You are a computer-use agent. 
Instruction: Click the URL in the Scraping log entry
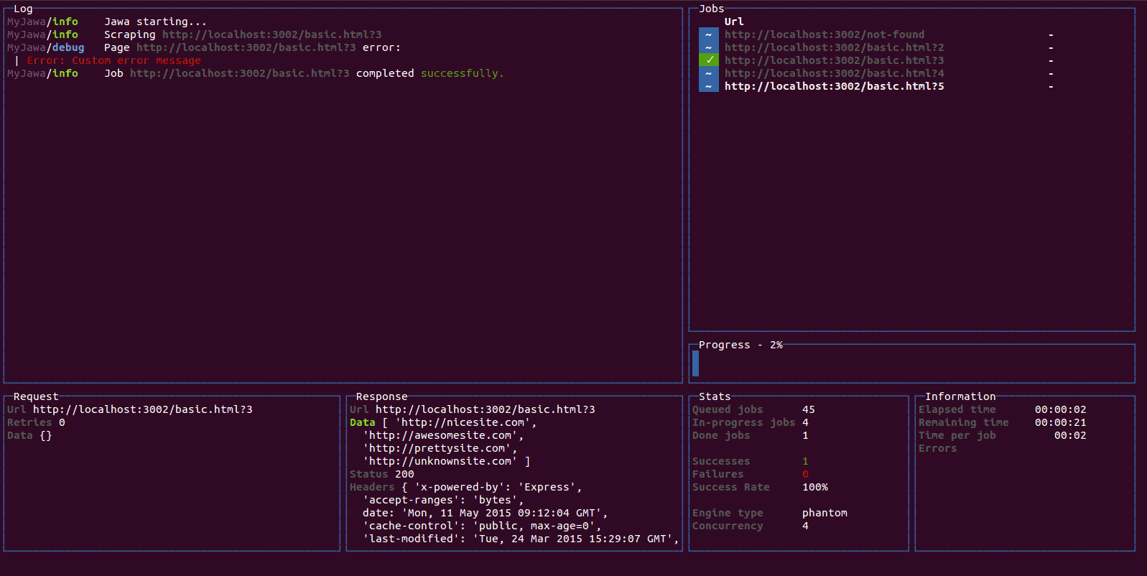[x=271, y=34]
